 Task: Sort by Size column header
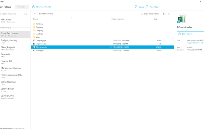155,19
